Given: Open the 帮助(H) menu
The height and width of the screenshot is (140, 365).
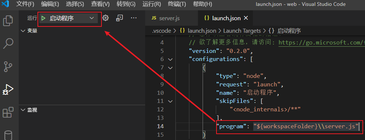Looking at the screenshot, I should [x=203, y=4].
